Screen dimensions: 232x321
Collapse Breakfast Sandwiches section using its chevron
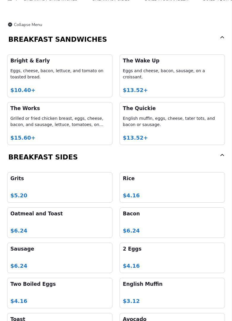[222, 38]
